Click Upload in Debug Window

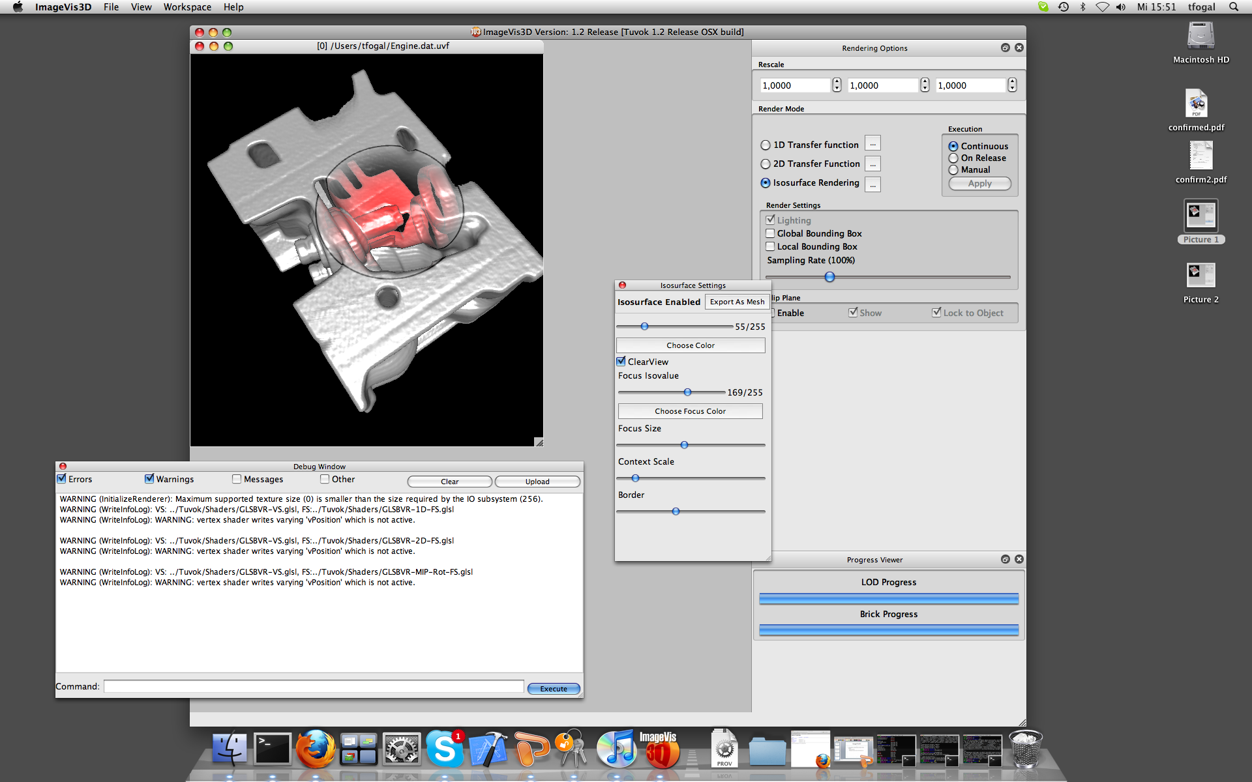coord(537,482)
